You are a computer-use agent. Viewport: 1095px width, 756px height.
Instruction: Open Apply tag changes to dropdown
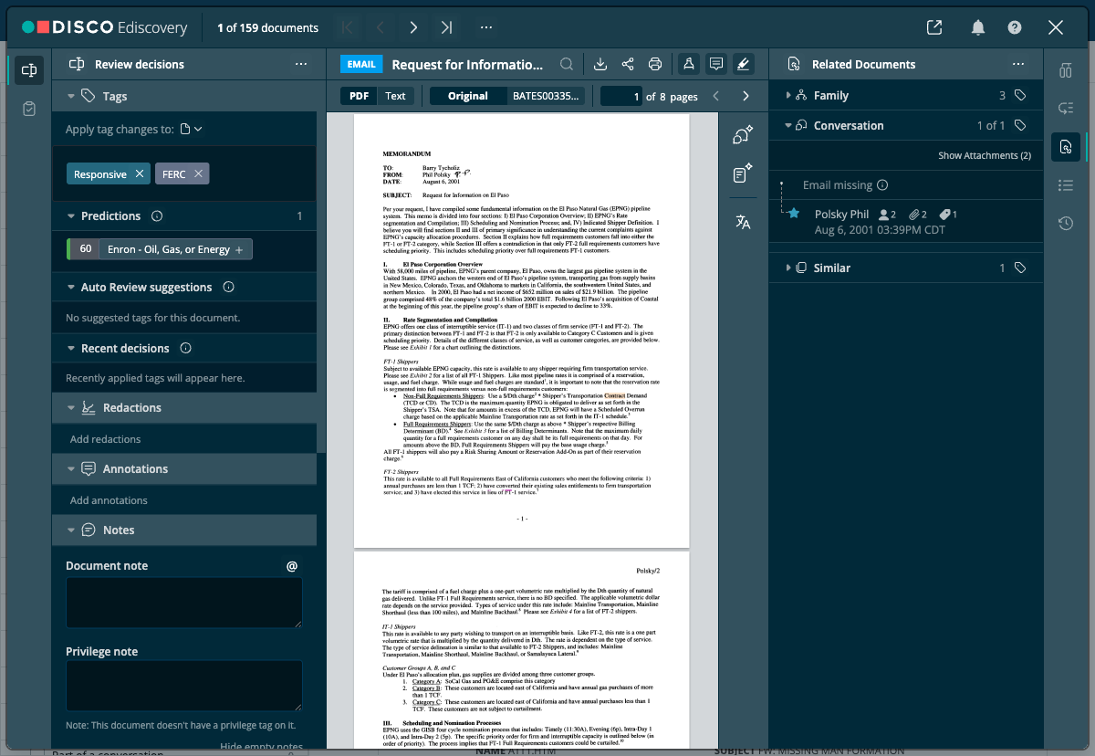[x=192, y=130]
